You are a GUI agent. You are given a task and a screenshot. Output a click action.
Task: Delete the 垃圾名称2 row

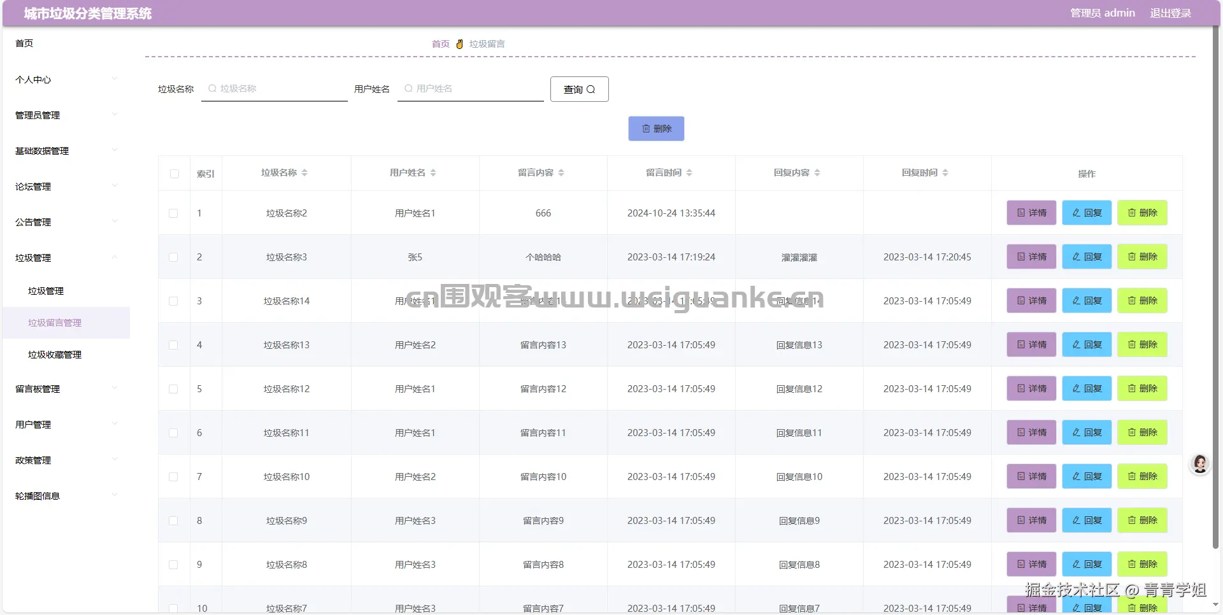(x=1142, y=213)
